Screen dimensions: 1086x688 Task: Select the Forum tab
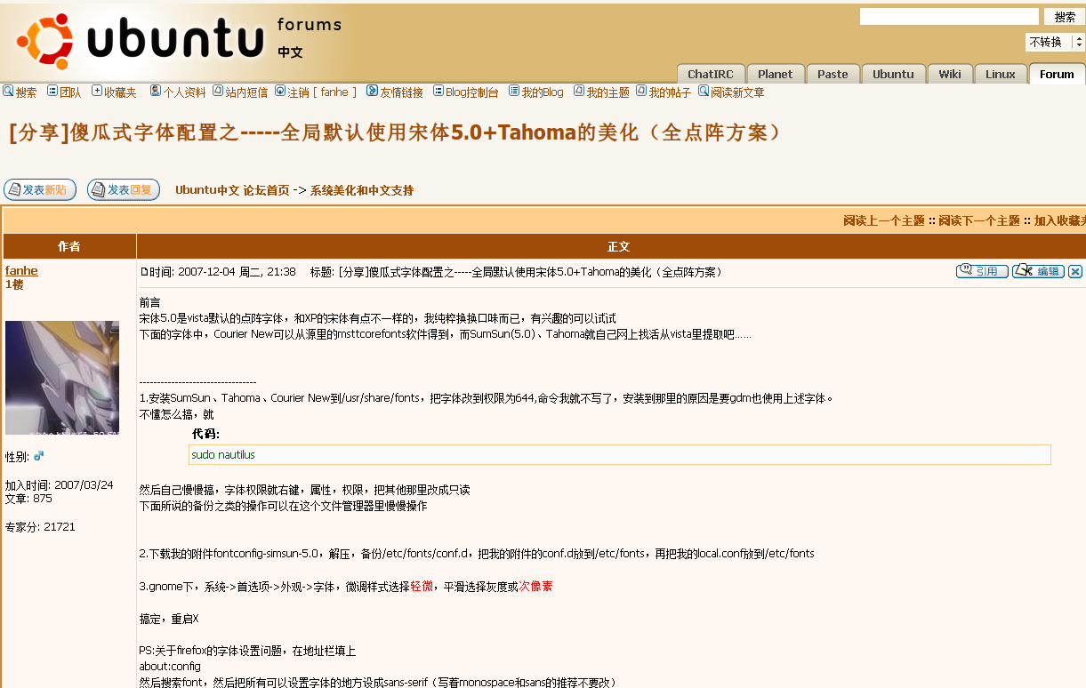pyautogui.click(x=1057, y=74)
